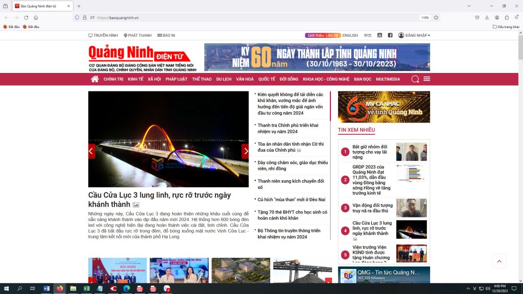Click the taskbar search icon
This screenshot has width=523, height=294.
(19, 289)
